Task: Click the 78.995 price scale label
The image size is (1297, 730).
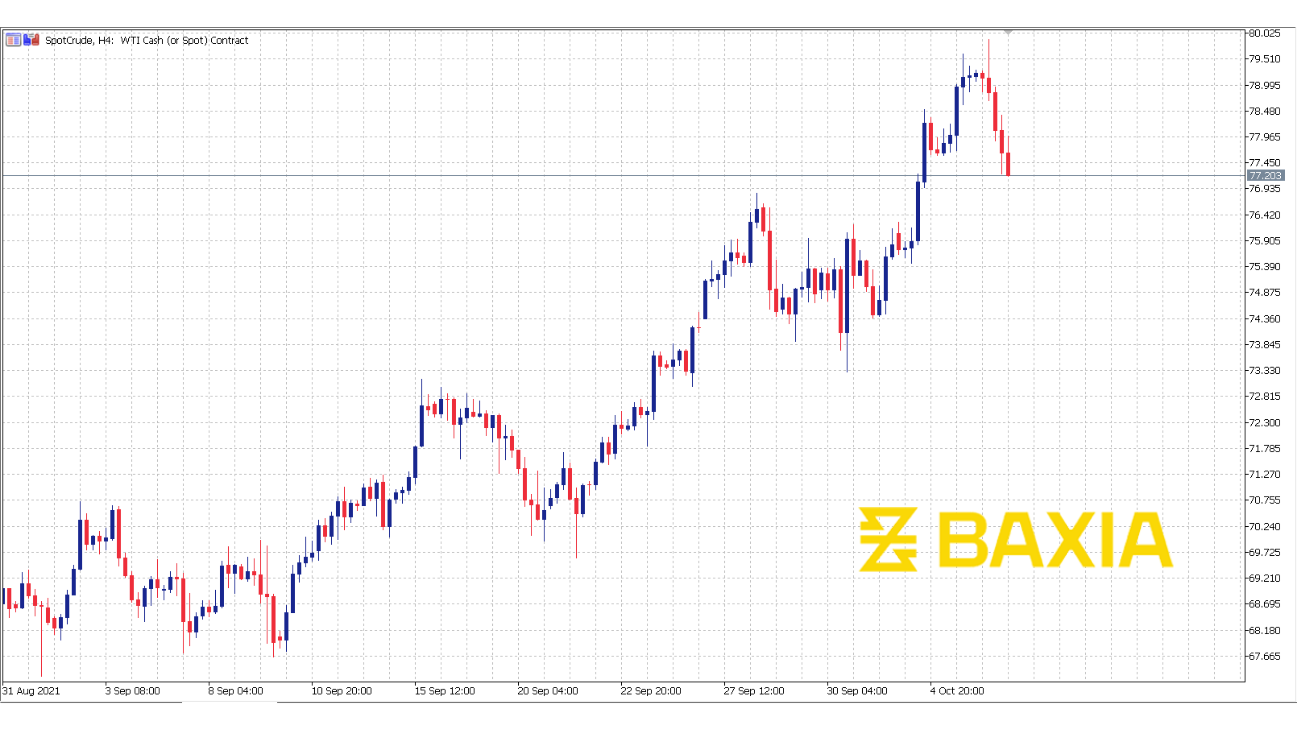Action: click(1264, 85)
